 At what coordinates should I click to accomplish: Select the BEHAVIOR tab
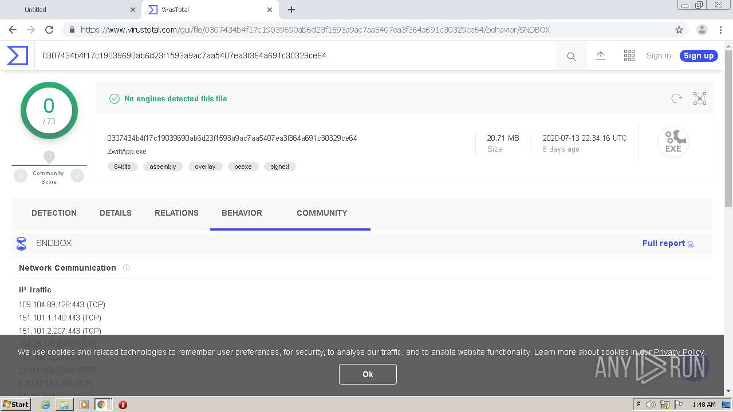click(x=242, y=213)
